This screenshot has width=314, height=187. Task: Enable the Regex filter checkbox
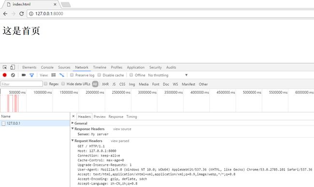point(46,84)
